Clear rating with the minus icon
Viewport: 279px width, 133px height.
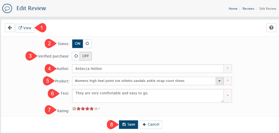pos(74,108)
